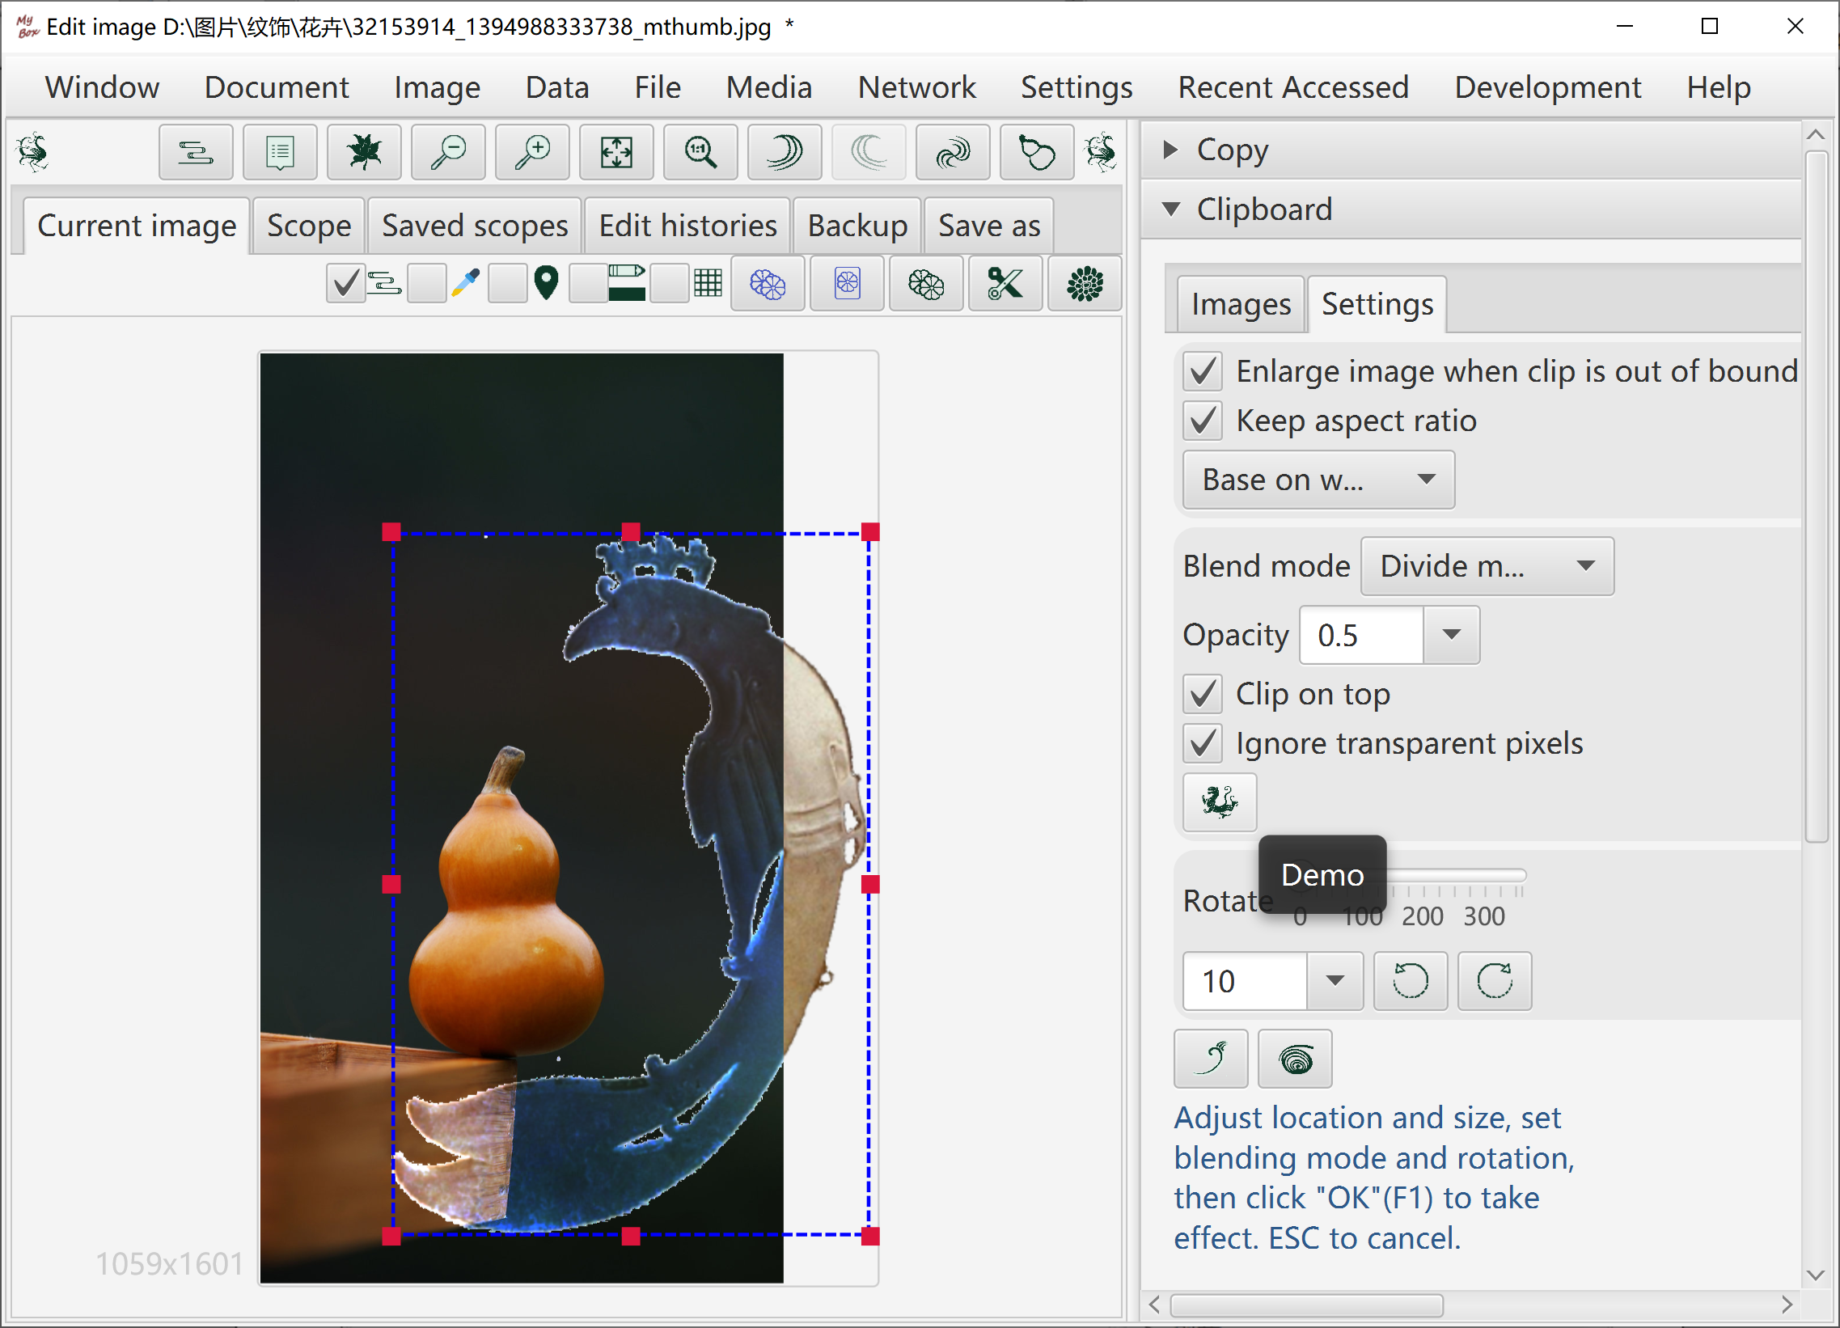Tick the checkbox beside the eyedropper icon

point(427,284)
